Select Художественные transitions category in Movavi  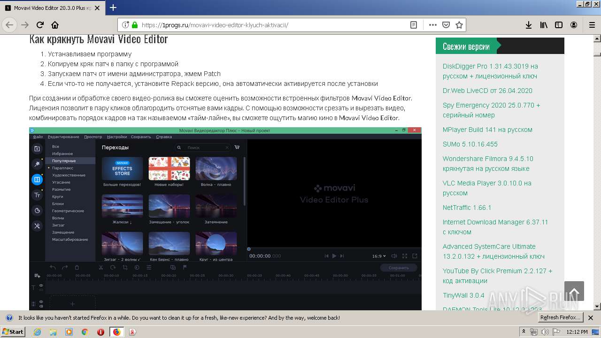pyautogui.click(x=69, y=175)
